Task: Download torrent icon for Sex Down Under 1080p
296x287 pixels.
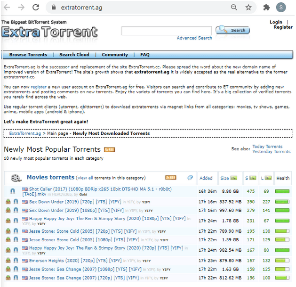Action: tap(8, 210)
